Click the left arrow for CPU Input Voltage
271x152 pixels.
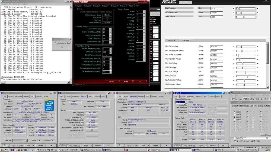pos(234,72)
